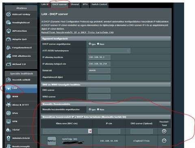The height and width of the screenshot is (148, 195).
Task: Open the AiCloud 2.0 cloud icon
Action: pos(9,64)
